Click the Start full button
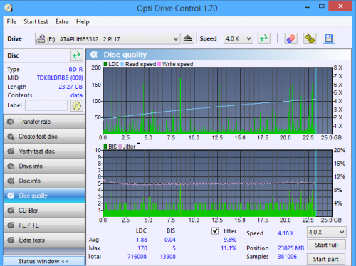 click(326, 245)
